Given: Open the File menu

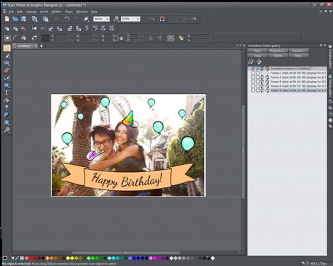Looking at the screenshot, I should coord(11,12).
